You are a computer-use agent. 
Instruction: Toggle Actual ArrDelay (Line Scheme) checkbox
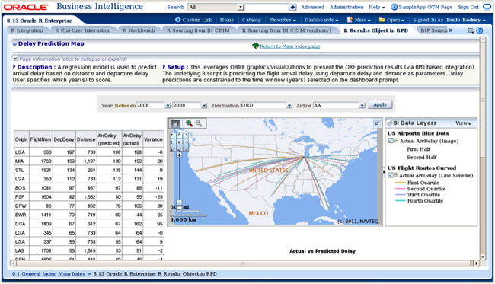coord(391,175)
